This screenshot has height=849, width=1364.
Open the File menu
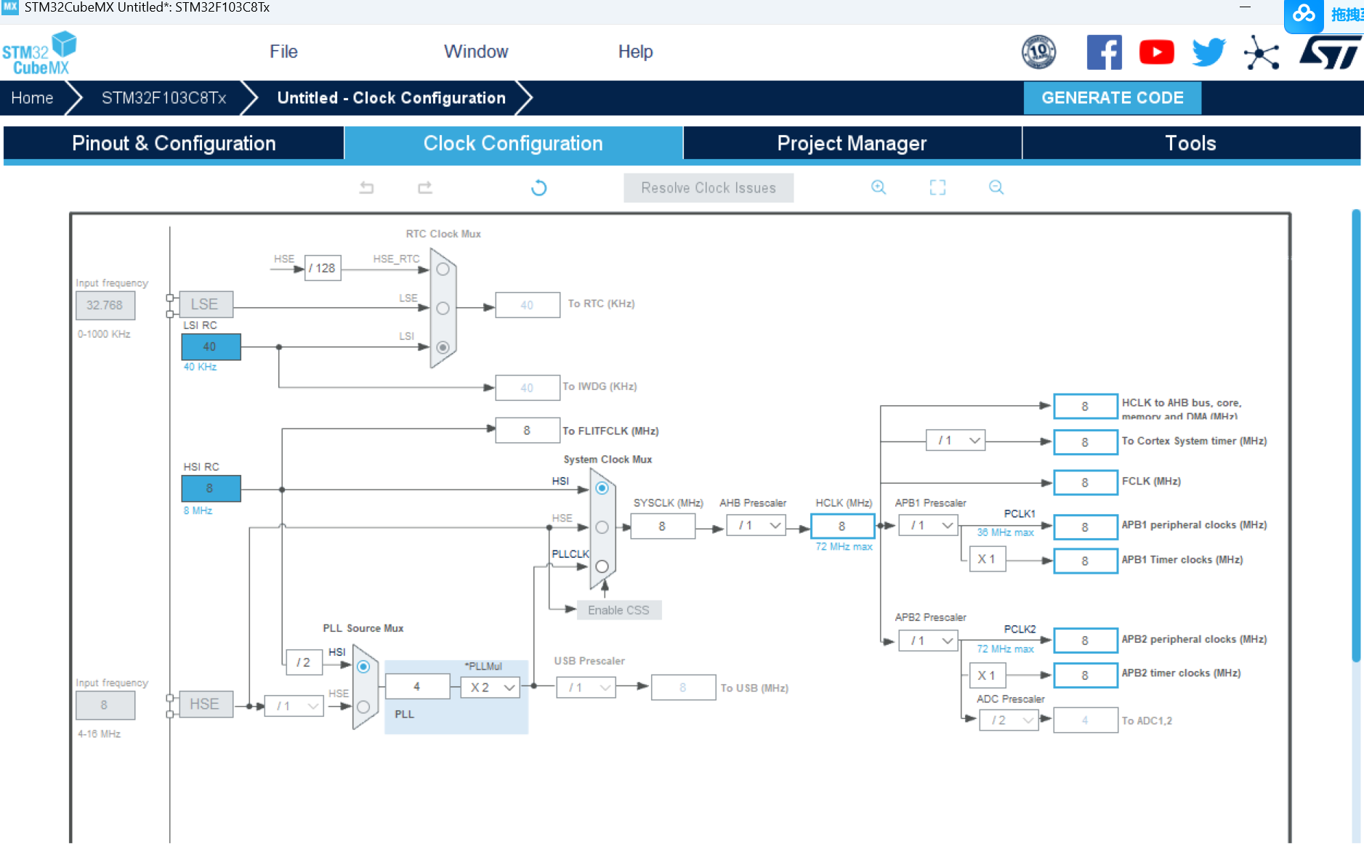click(283, 52)
